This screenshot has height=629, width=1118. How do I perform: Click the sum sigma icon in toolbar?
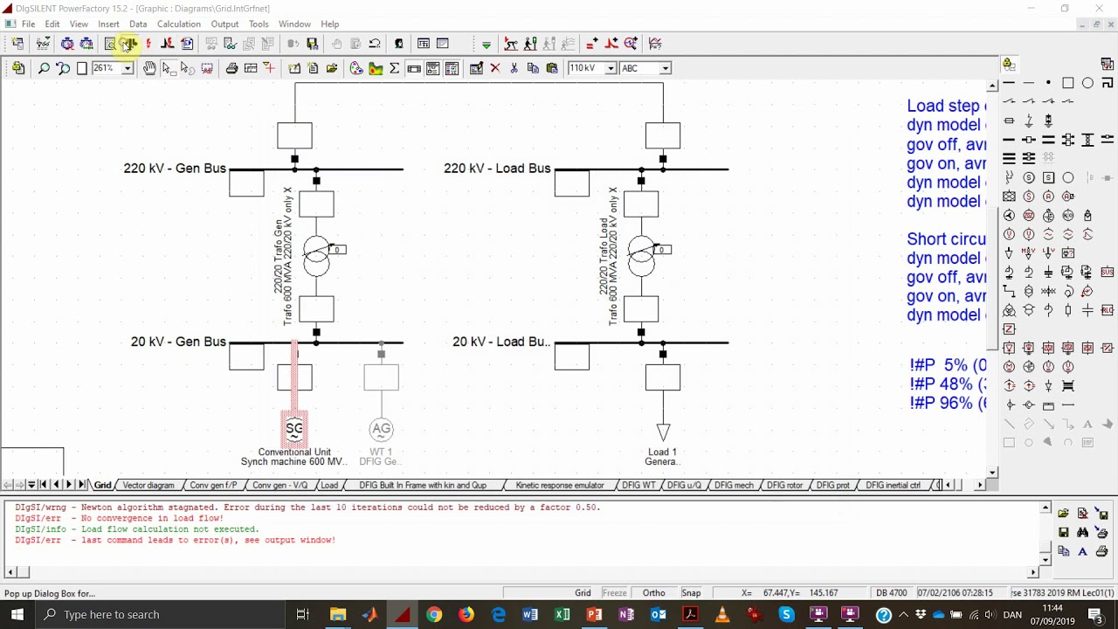pos(394,68)
